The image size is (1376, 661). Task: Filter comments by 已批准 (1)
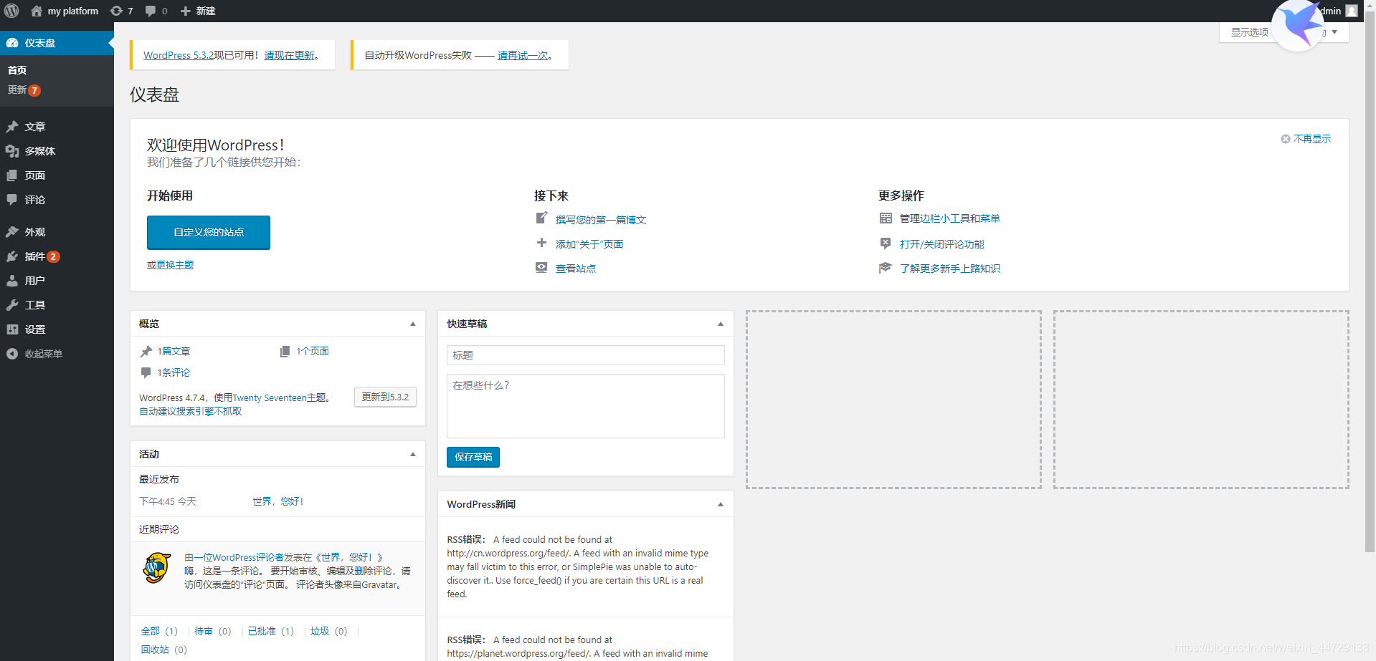270,631
